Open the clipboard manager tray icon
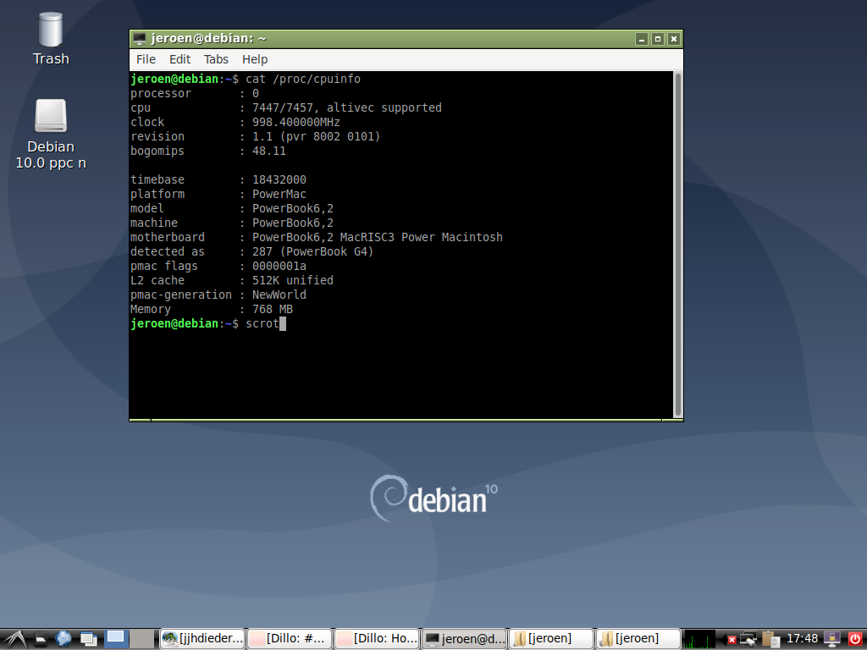 point(770,640)
